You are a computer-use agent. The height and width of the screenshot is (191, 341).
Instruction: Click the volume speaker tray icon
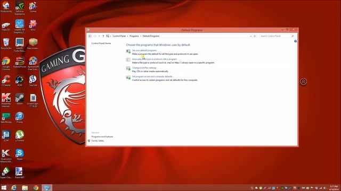tap(324, 188)
